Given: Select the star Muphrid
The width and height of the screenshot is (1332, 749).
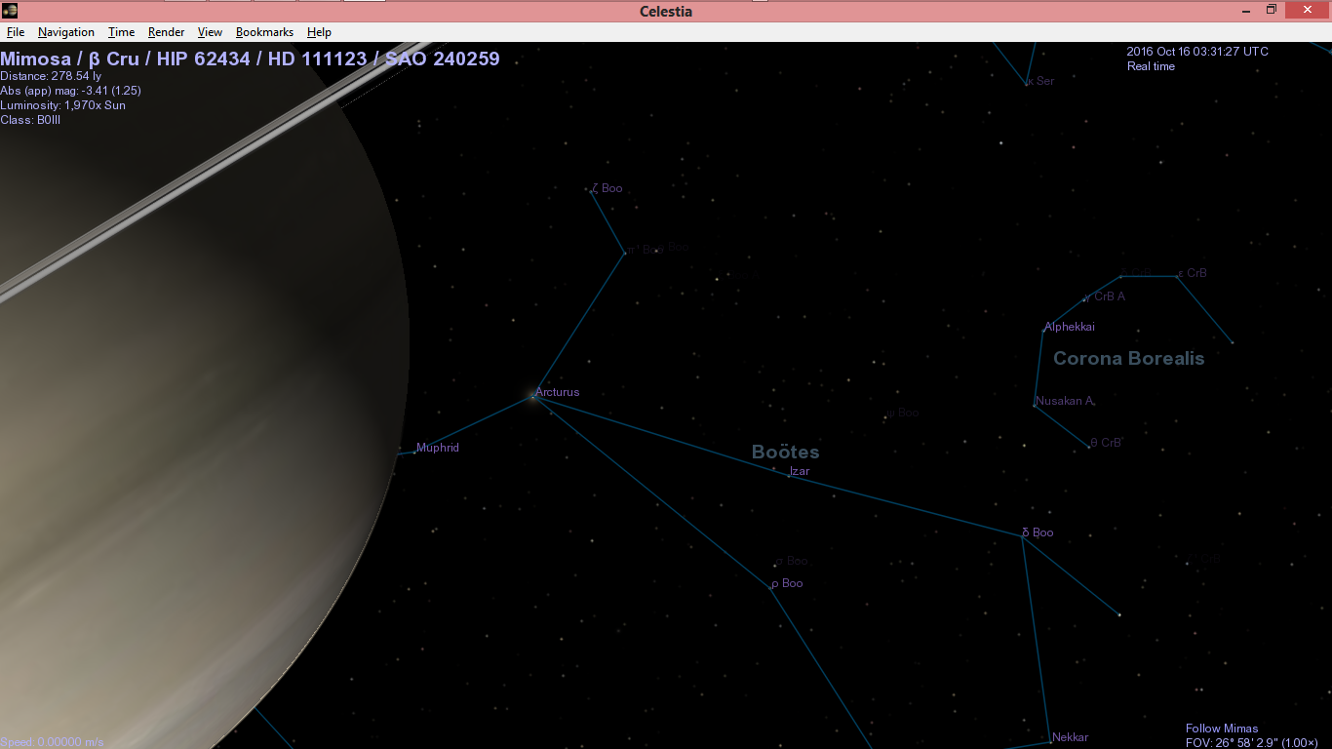Looking at the screenshot, I should (x=438, y=448).
